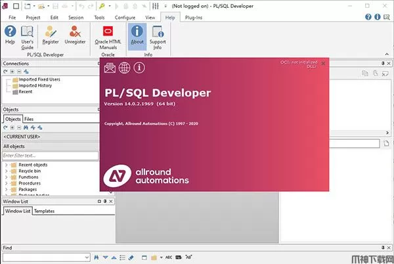The width and height of the screenshot is (394, 264).
Task: Close the About splash dialog
Action: tap(323, 63)
